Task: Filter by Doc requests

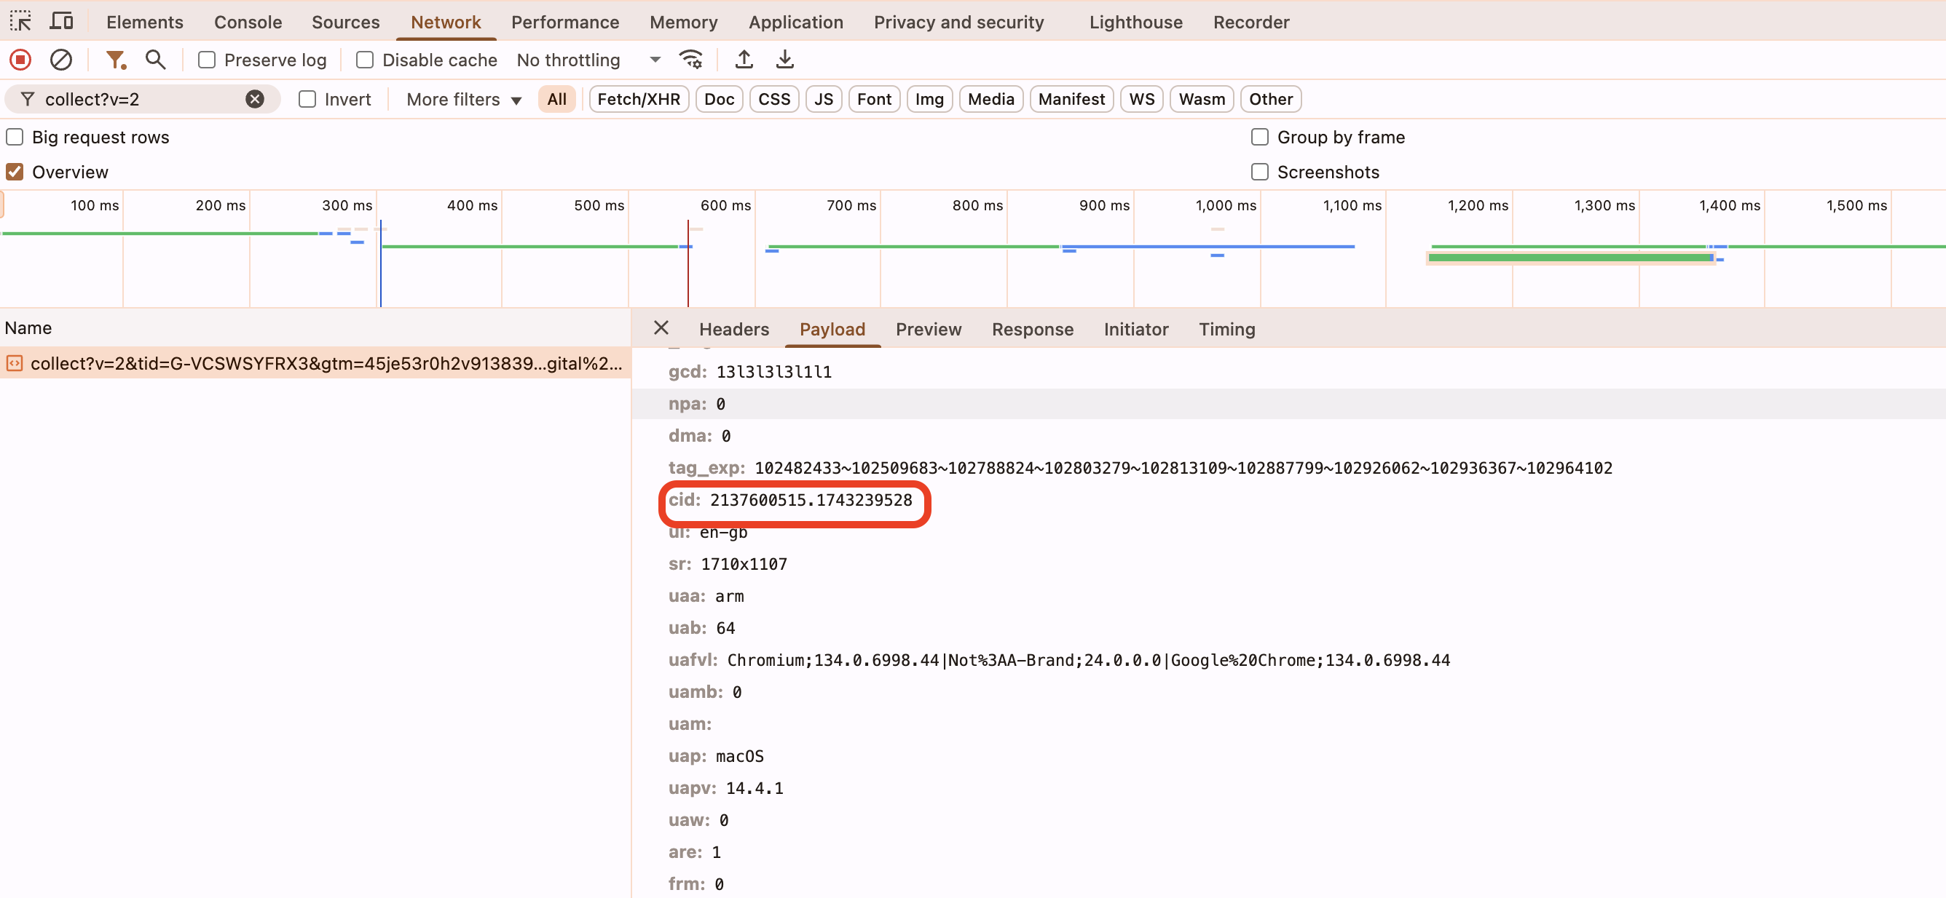Action: [719, 100]
